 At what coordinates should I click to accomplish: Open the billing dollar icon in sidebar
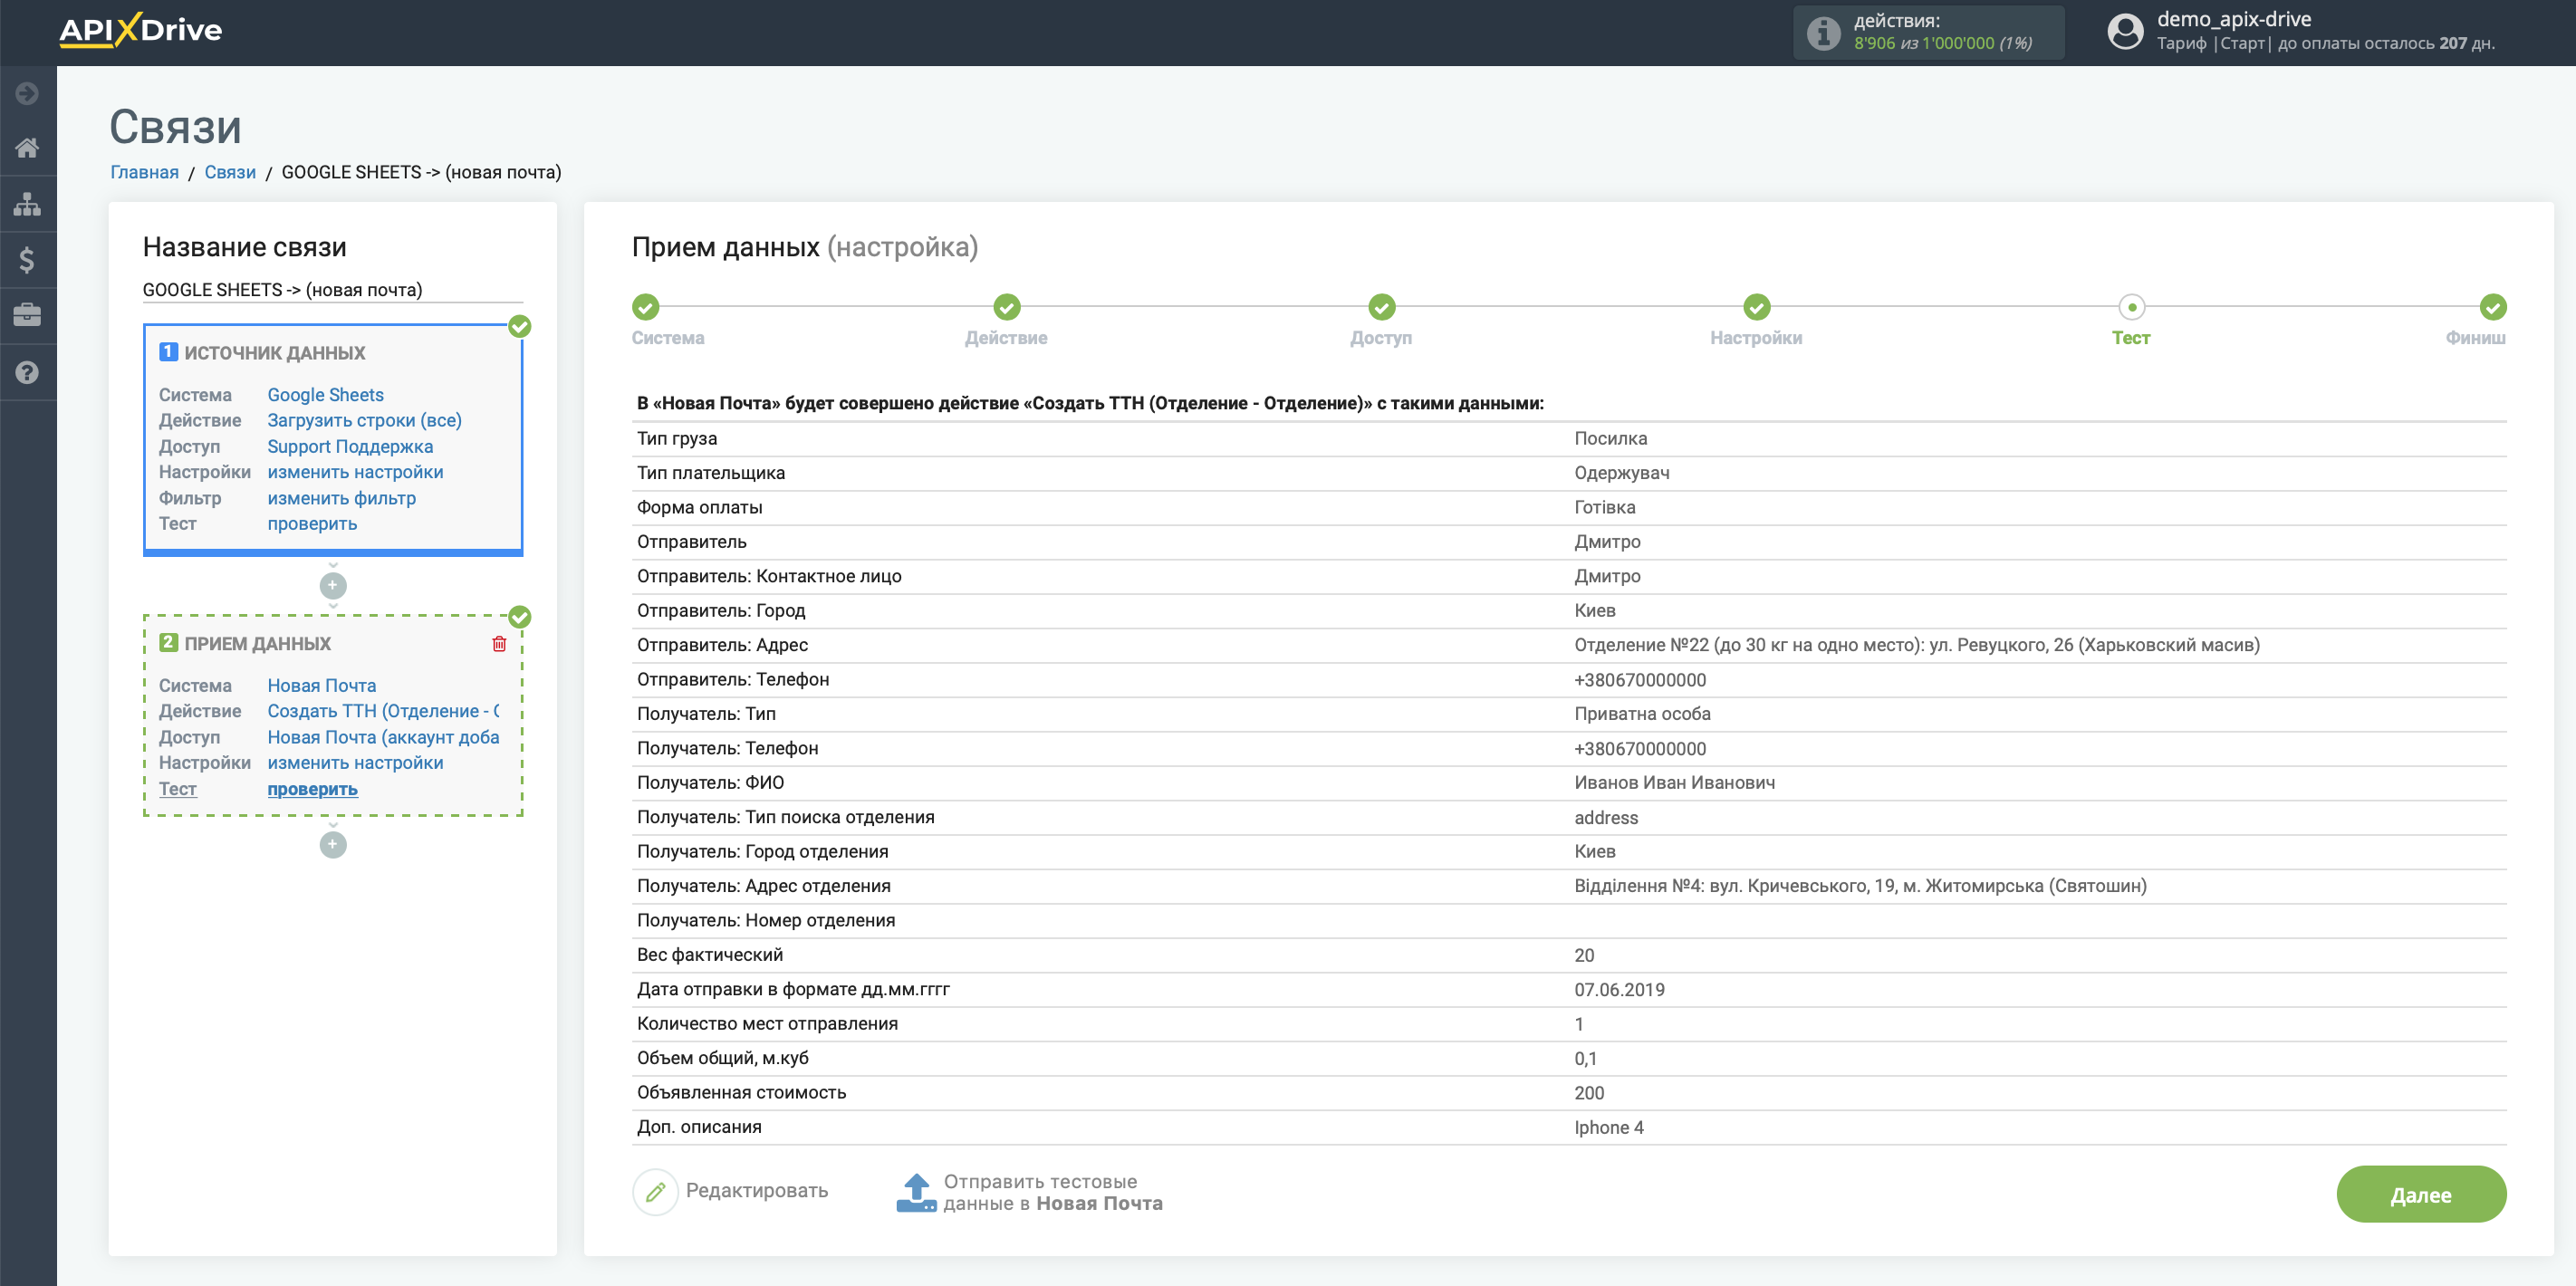tap(27, 260)
